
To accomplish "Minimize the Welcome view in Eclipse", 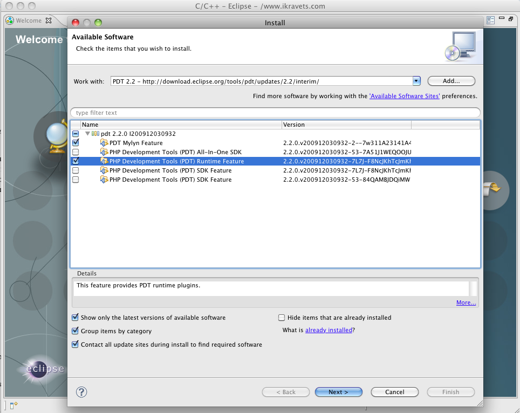I will click(502, 18).
